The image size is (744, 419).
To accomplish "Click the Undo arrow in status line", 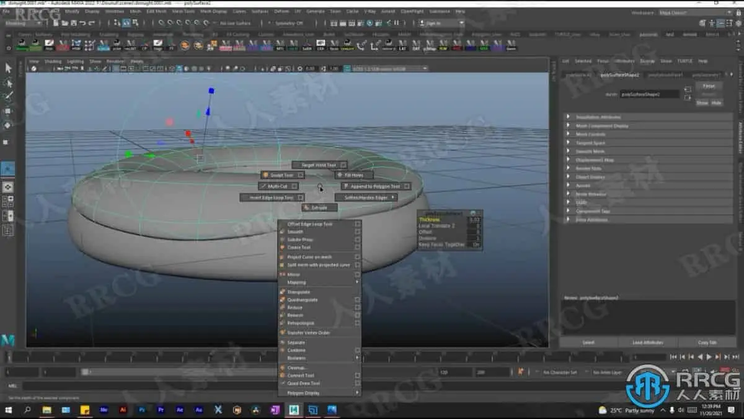I will pyautogui.click(x=81, y=23).
